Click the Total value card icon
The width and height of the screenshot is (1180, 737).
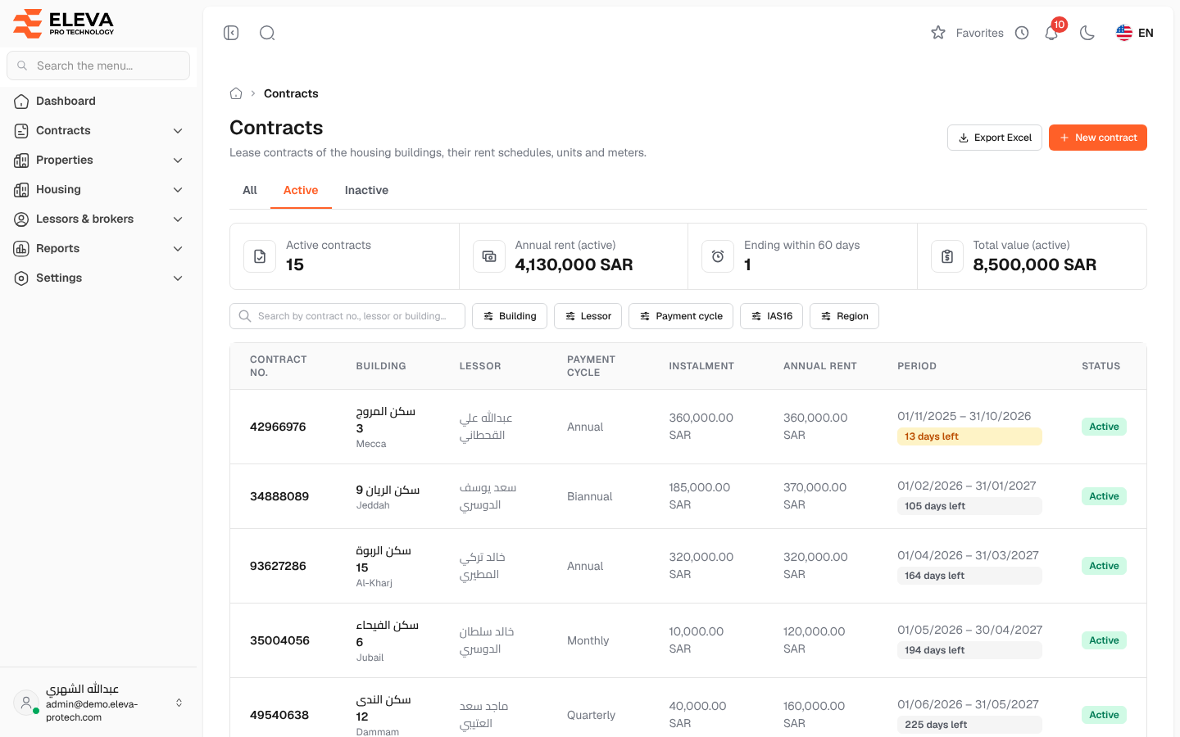[947, 256]
